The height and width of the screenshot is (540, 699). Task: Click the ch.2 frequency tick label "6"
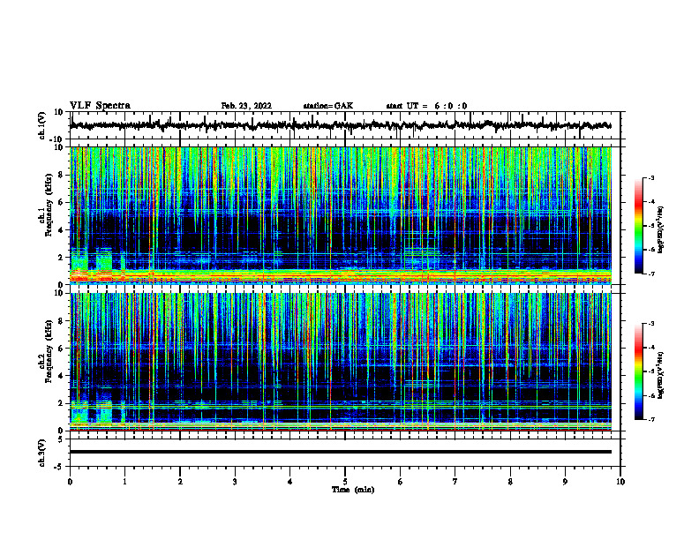tap(61, 349)
